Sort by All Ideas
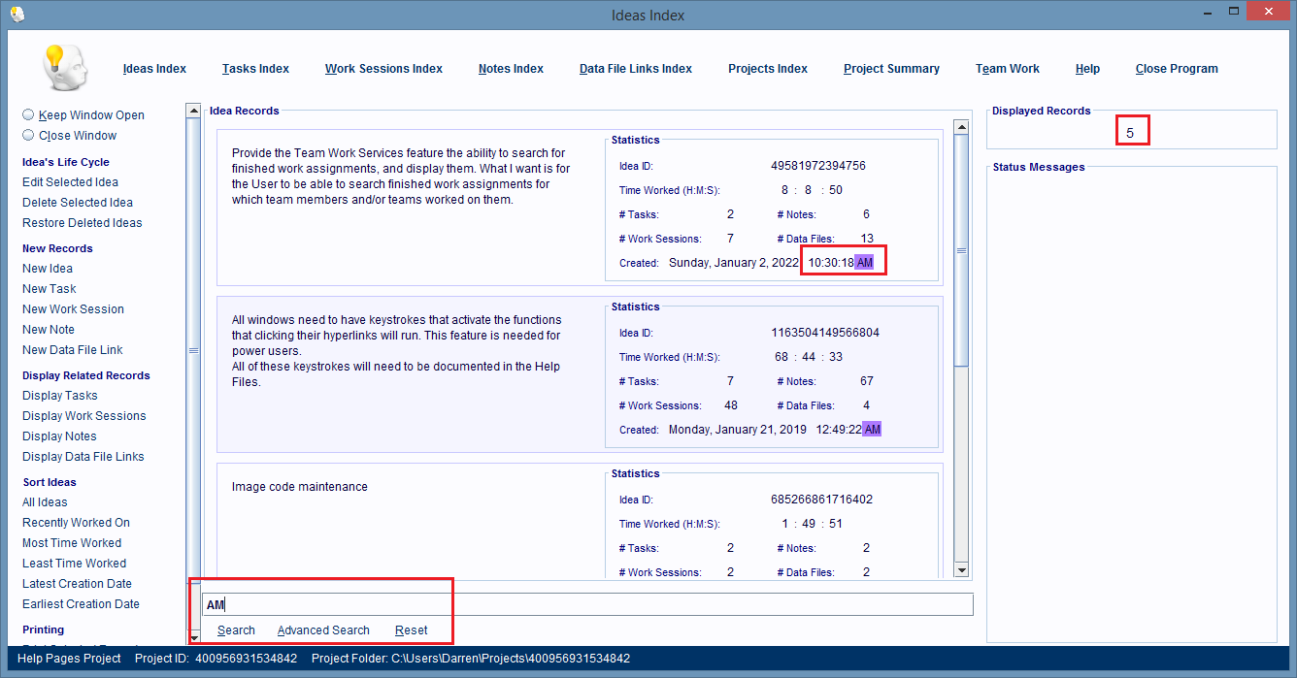This screenshot has width=1297, height=678. [45, 502]
